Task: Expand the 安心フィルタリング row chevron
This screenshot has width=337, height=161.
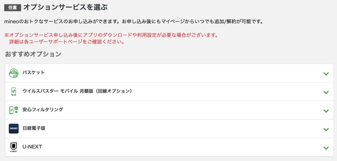Action: 326,111
